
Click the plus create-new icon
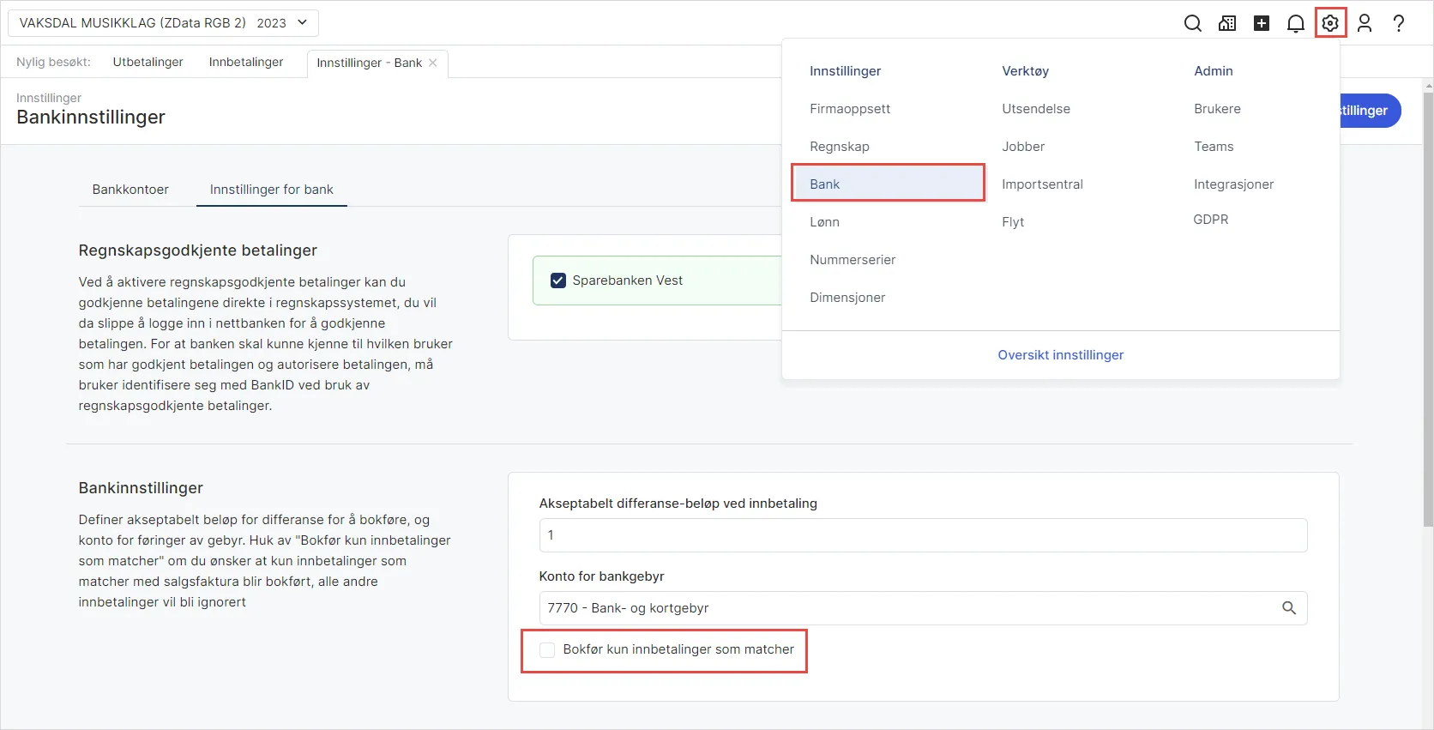tap(1262, 23)
